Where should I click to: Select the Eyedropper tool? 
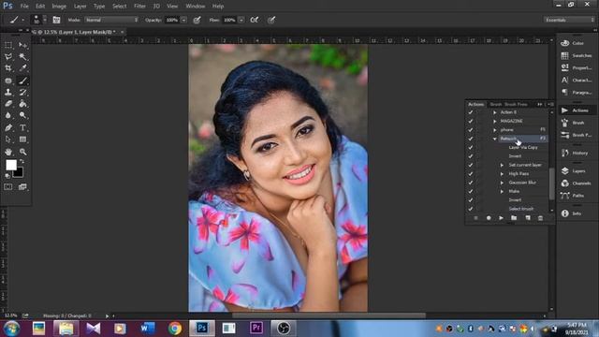22,68
